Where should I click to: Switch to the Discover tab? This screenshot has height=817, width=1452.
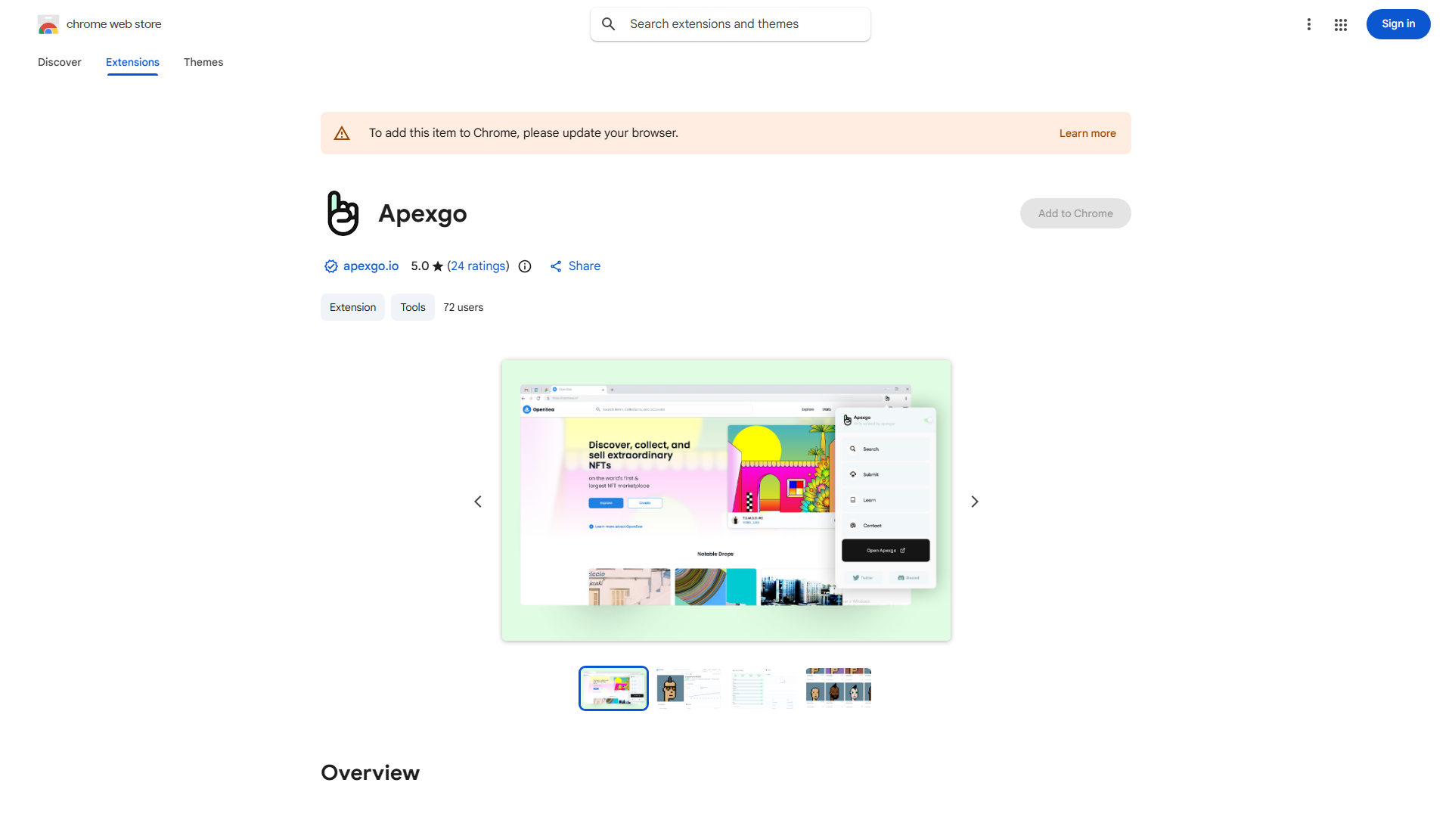[x=59, y=62]
